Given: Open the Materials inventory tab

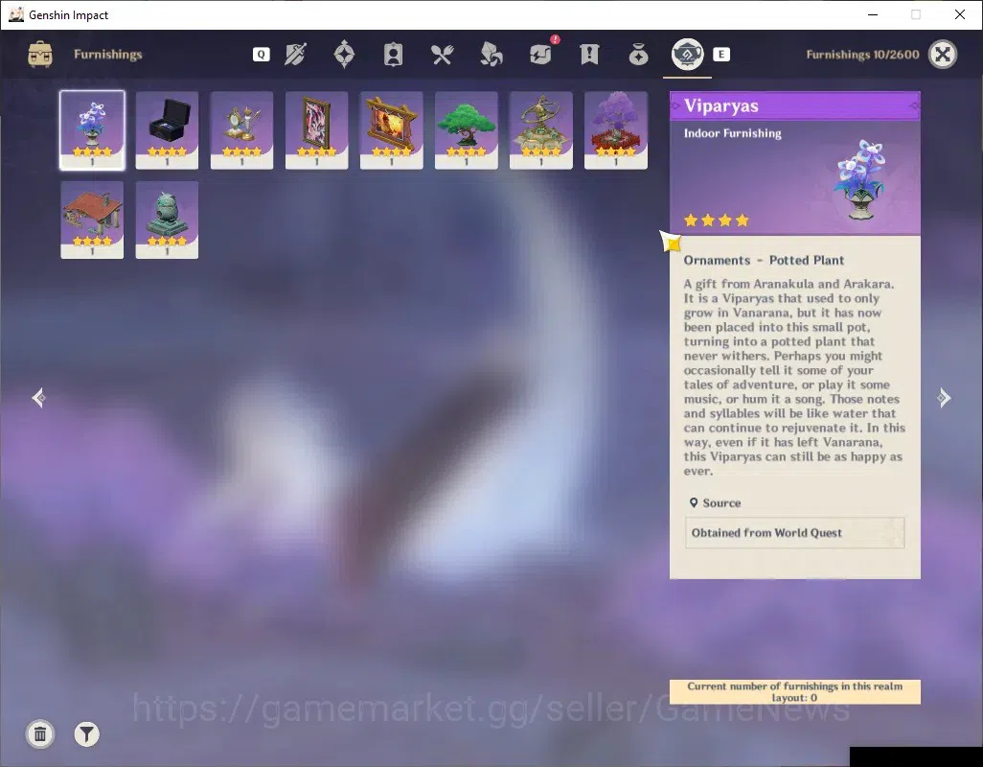Looking at the screenshot, I should [491, 55].
